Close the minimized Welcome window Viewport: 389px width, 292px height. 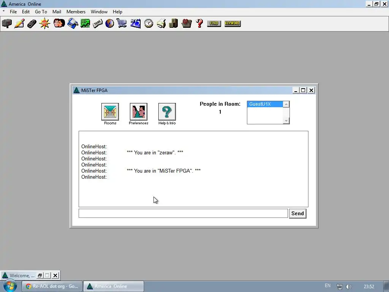55,275
